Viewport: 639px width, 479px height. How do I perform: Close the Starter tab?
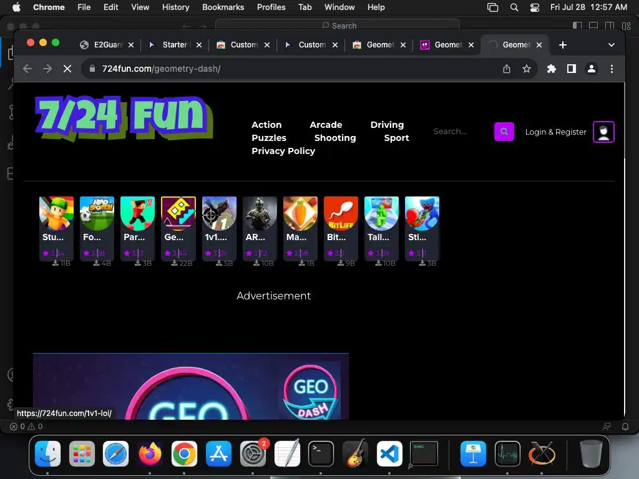pyautogui.click(x=199, y=45)
